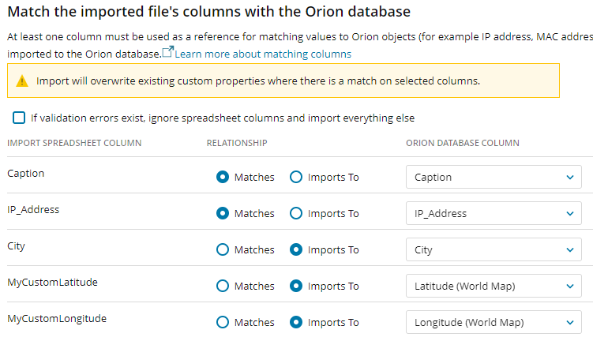This screenshot has height=341, width=593.
Task: Open the Longitude (World Map) dropdown
Action: point(494,322)
